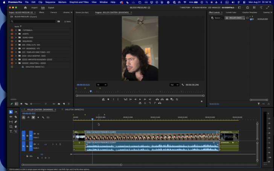Expand the -ASSETS- bin
Viewport: 274px width, 171px height.
coord(16,34)
